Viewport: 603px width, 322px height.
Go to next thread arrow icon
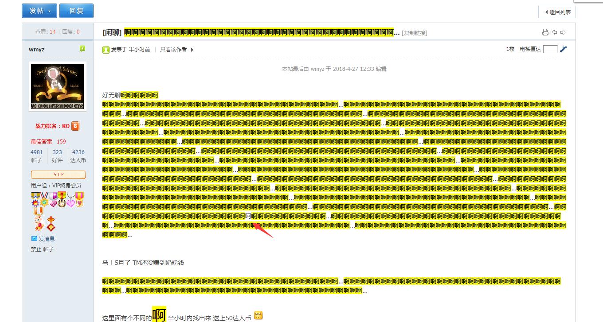(563, 32)
